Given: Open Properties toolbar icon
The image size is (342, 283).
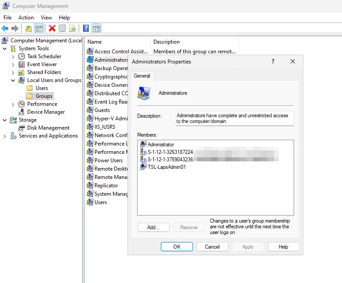Looking at the screenshot, I should coord(62,28).
